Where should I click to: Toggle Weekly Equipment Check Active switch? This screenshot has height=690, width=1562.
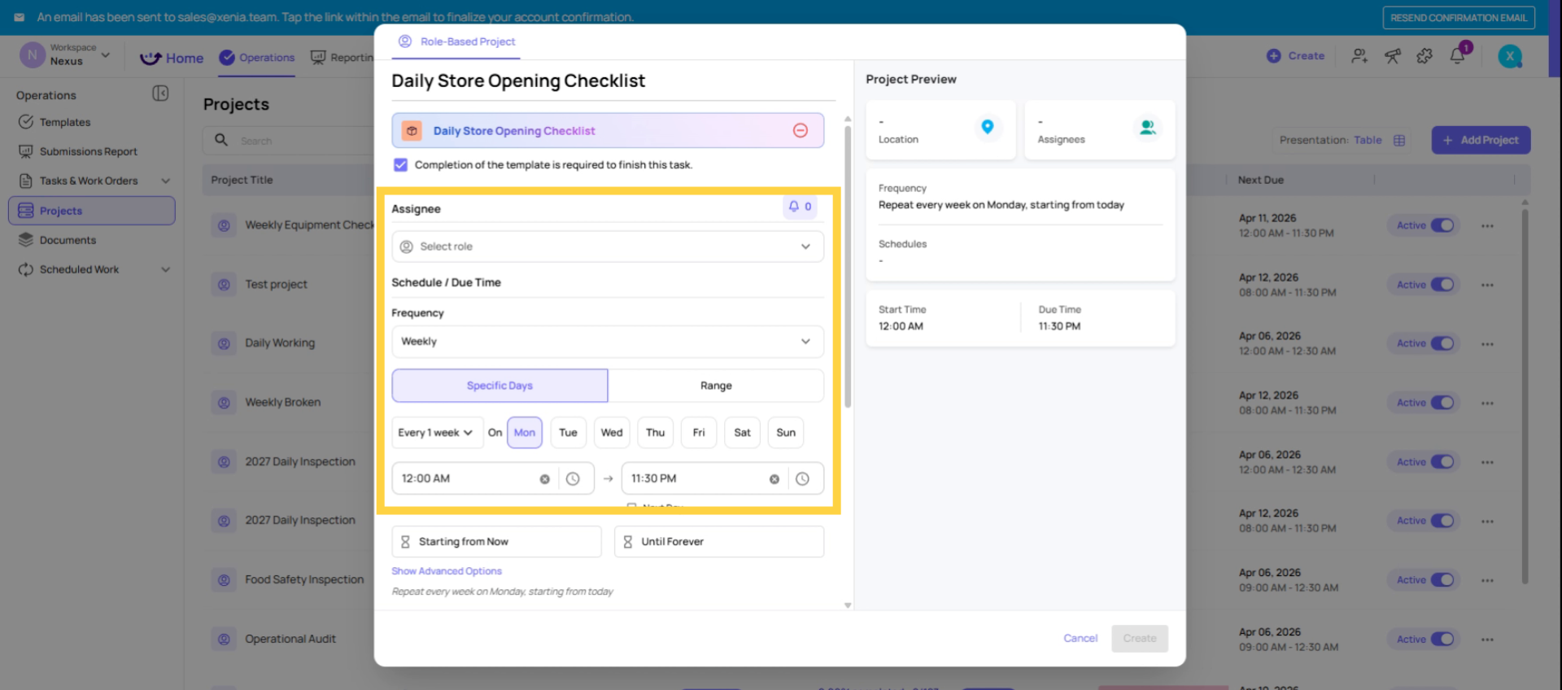pos(1442,225)
